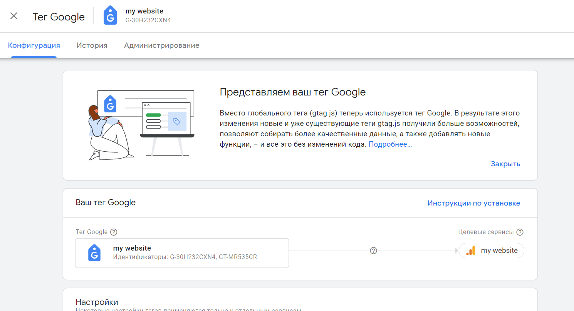Viewport: 574px width, 311px height.
Task: Switch to the История tab
Action: 92,45
